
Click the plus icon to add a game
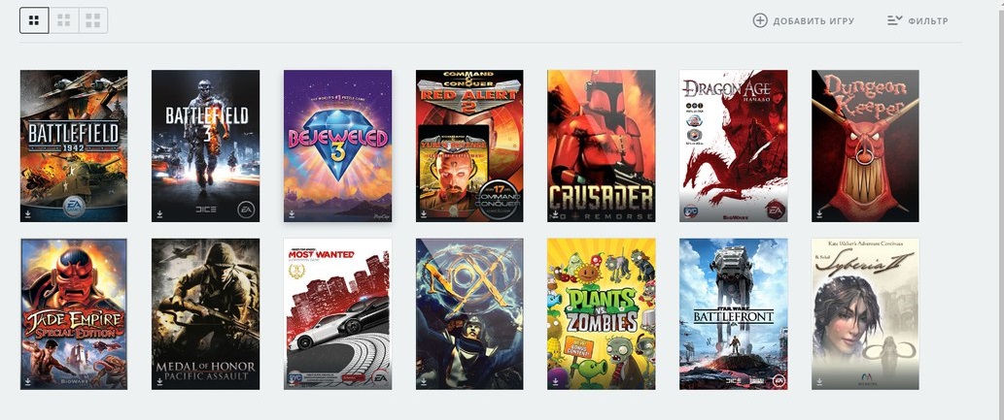click(x=759, y=20)
